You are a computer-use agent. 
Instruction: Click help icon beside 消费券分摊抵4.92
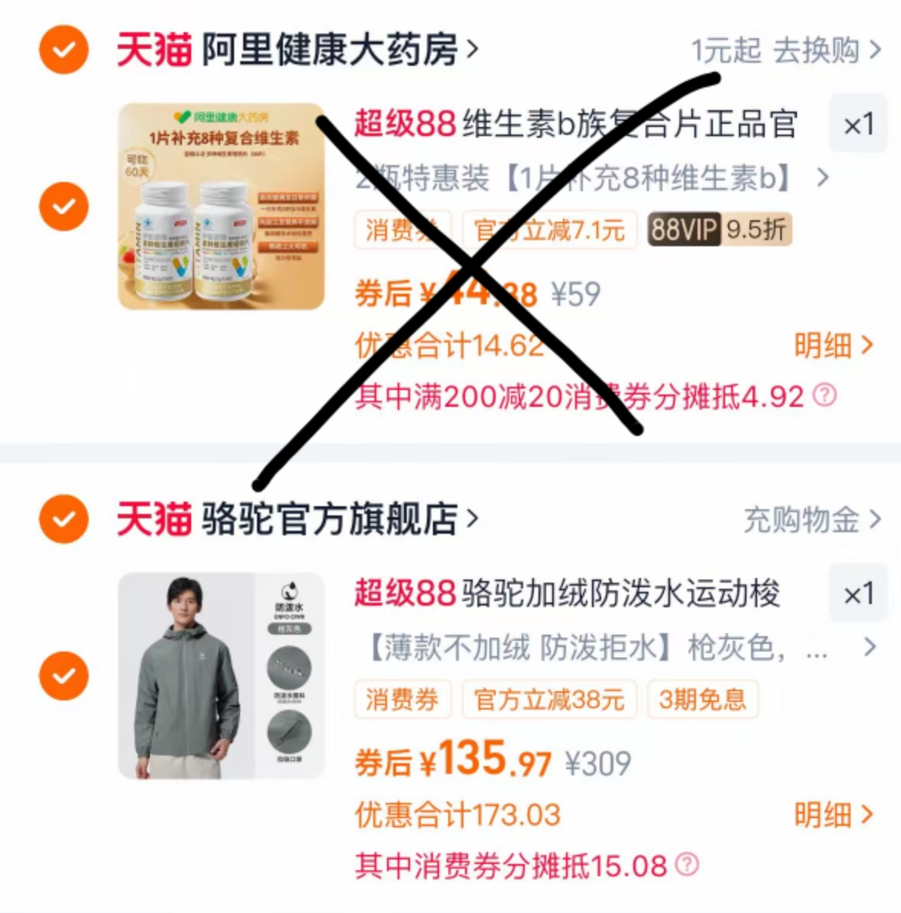pyautogui.click(x=825, y=395)
